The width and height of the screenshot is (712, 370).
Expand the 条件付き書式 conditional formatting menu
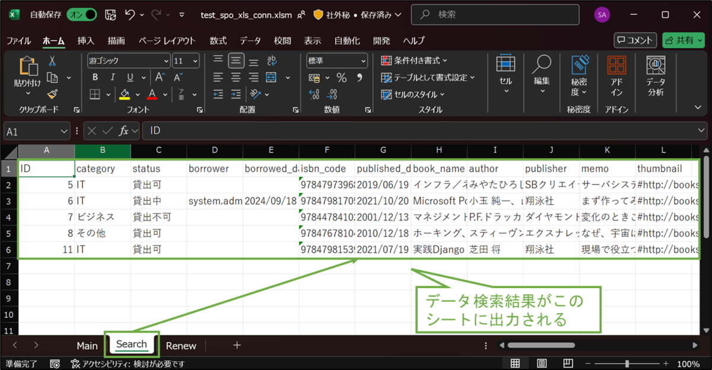tap(413, 60)
